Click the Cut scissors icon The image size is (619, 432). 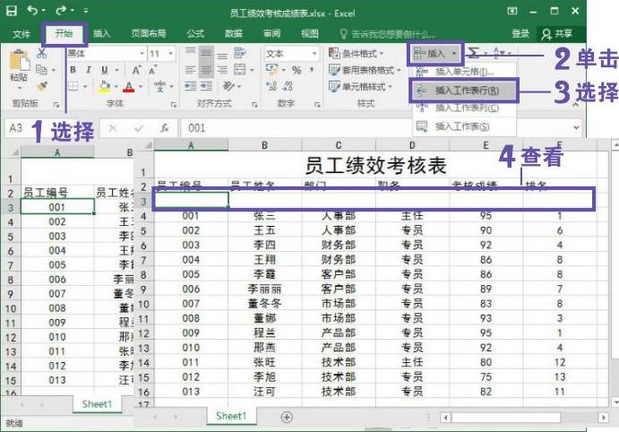(41, 54)
